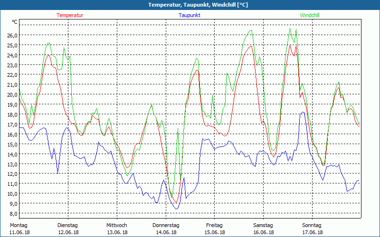The height and width of the screenshot is (237, 380).
Task: Select the 18,0 y-axis value
Action: pos(12,114)
